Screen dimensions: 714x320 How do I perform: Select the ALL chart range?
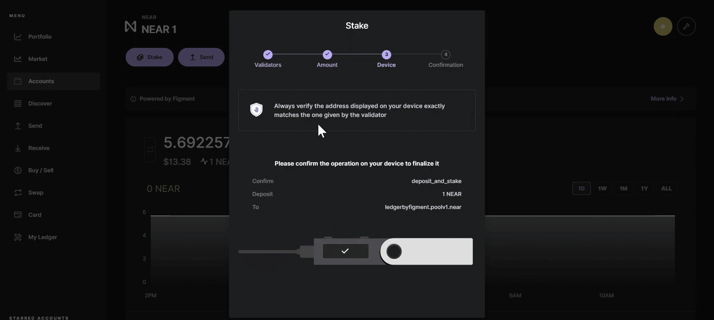click(666, 189)
